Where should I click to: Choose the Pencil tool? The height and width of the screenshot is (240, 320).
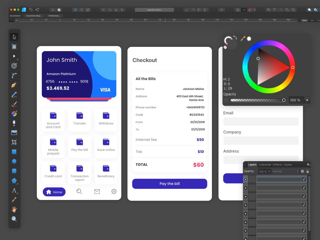coord(14,95)
